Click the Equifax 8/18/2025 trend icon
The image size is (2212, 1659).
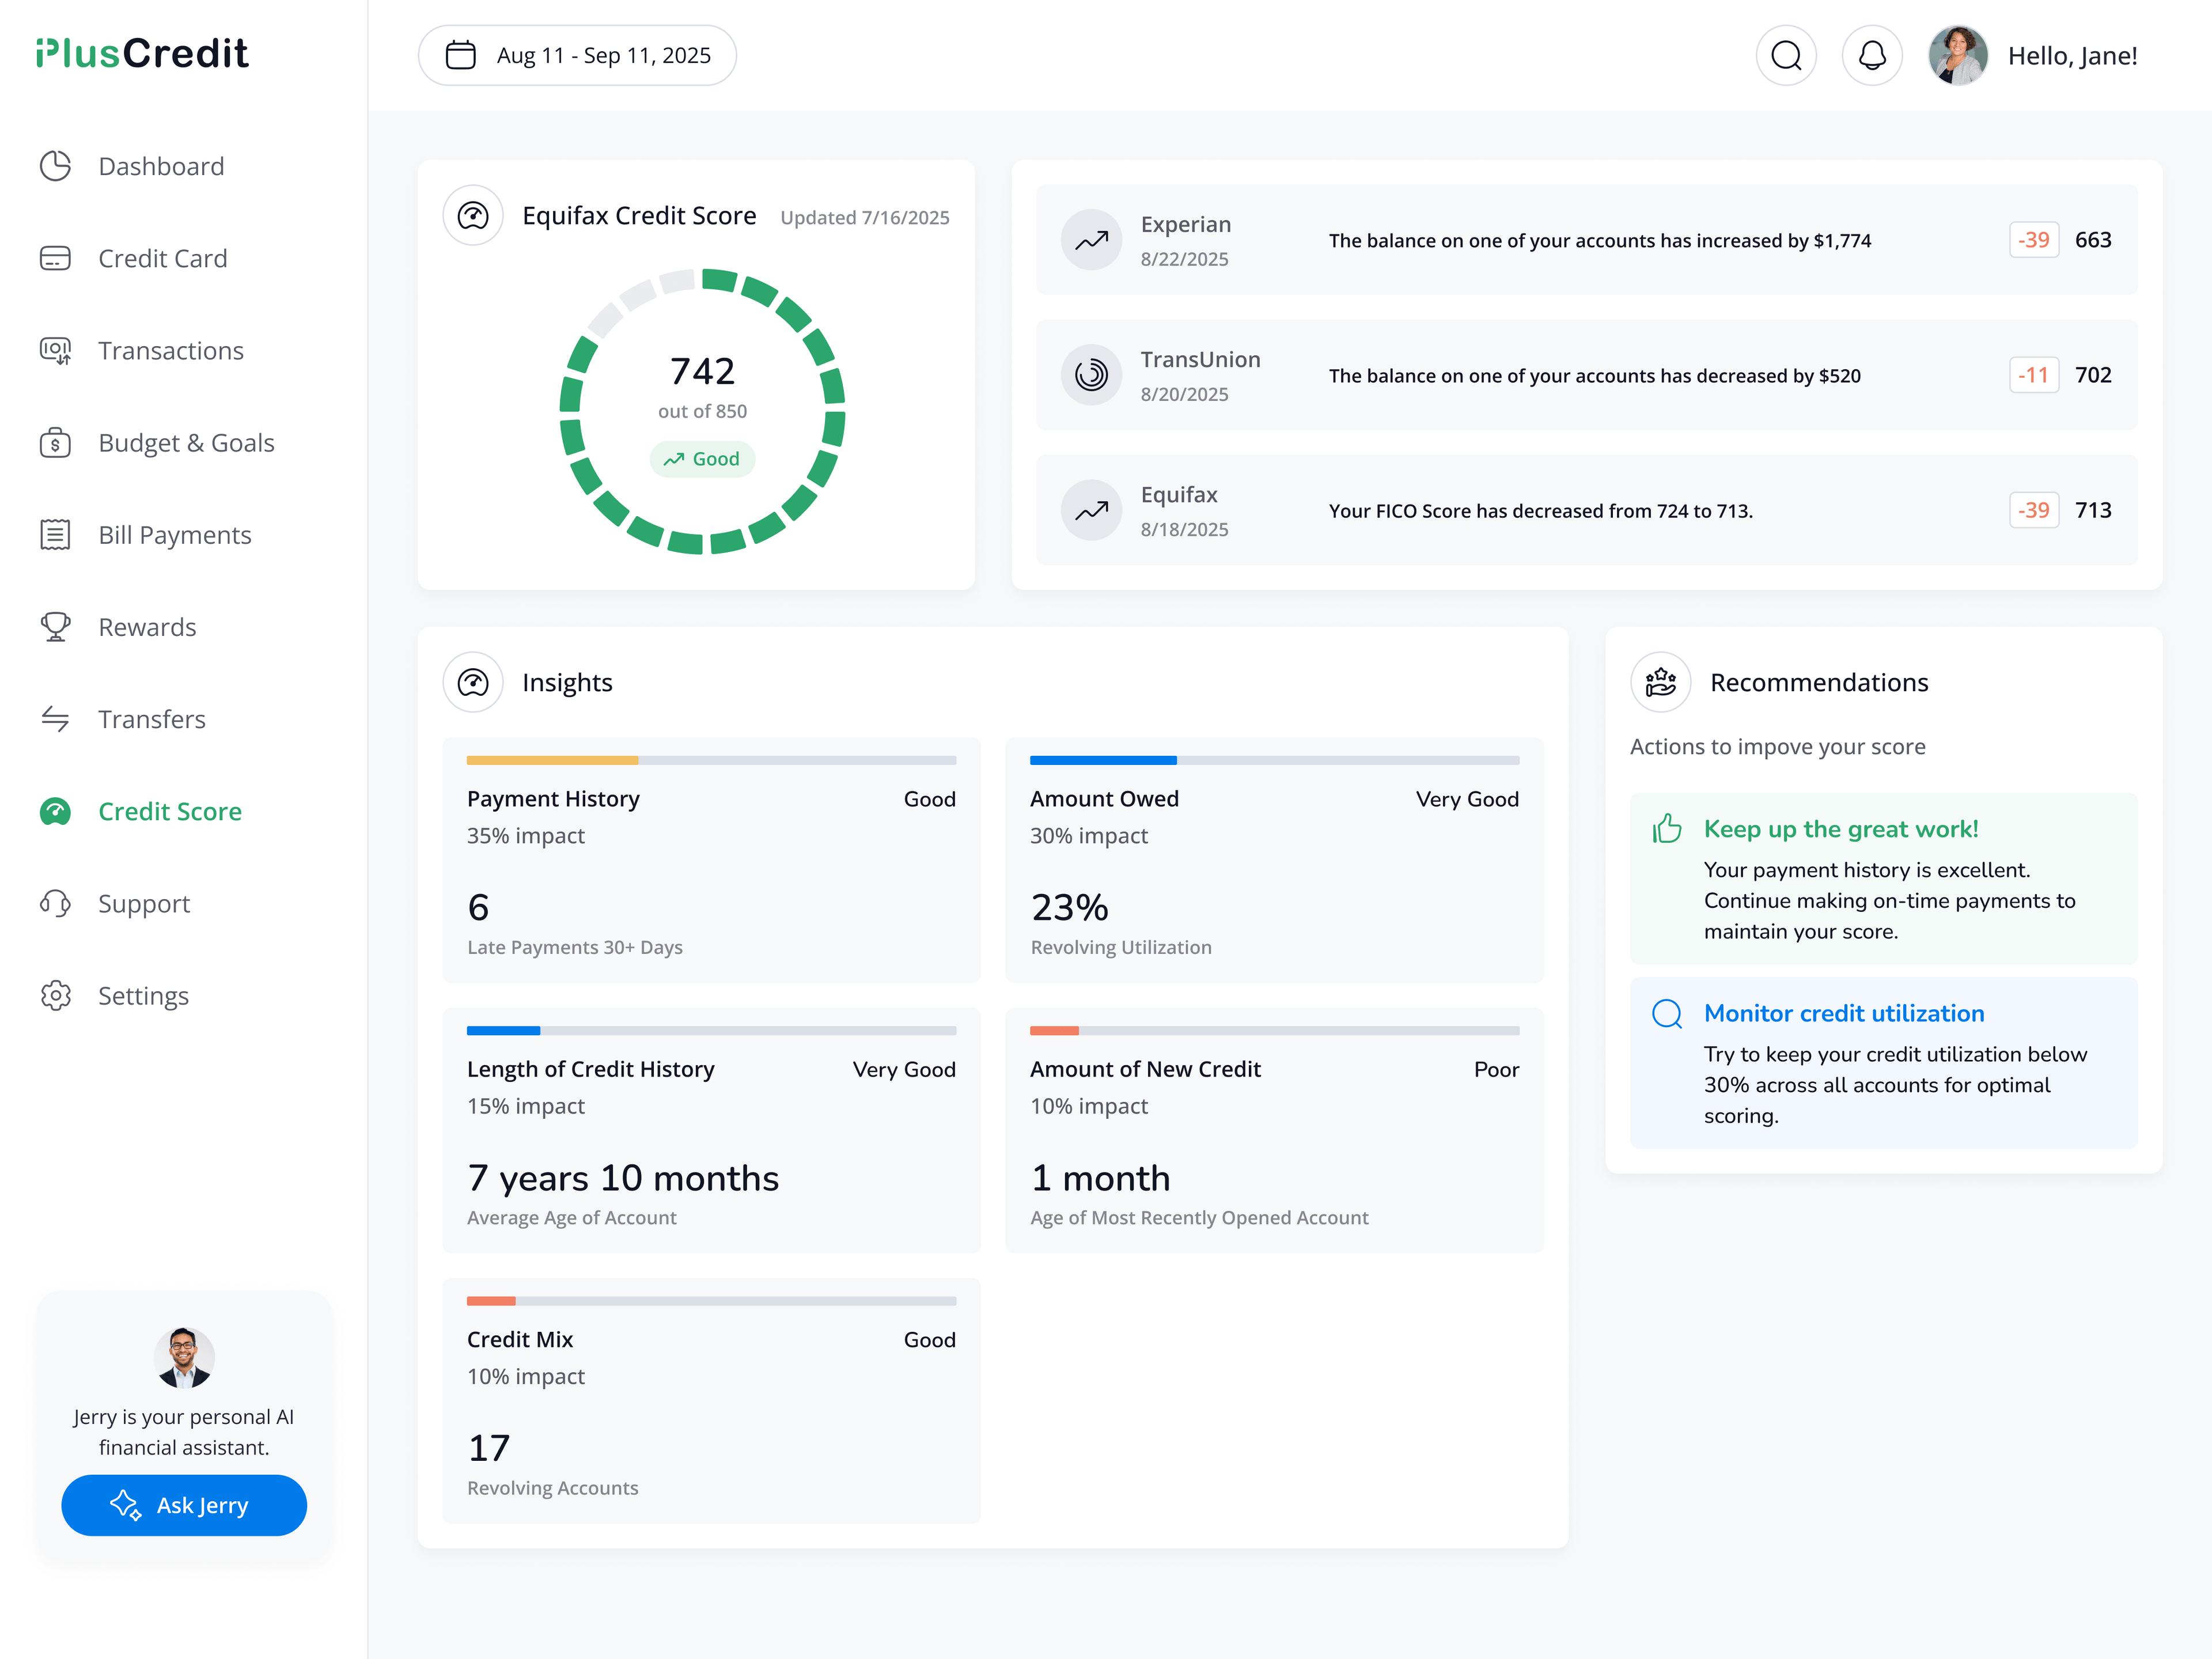[1091, 510]
